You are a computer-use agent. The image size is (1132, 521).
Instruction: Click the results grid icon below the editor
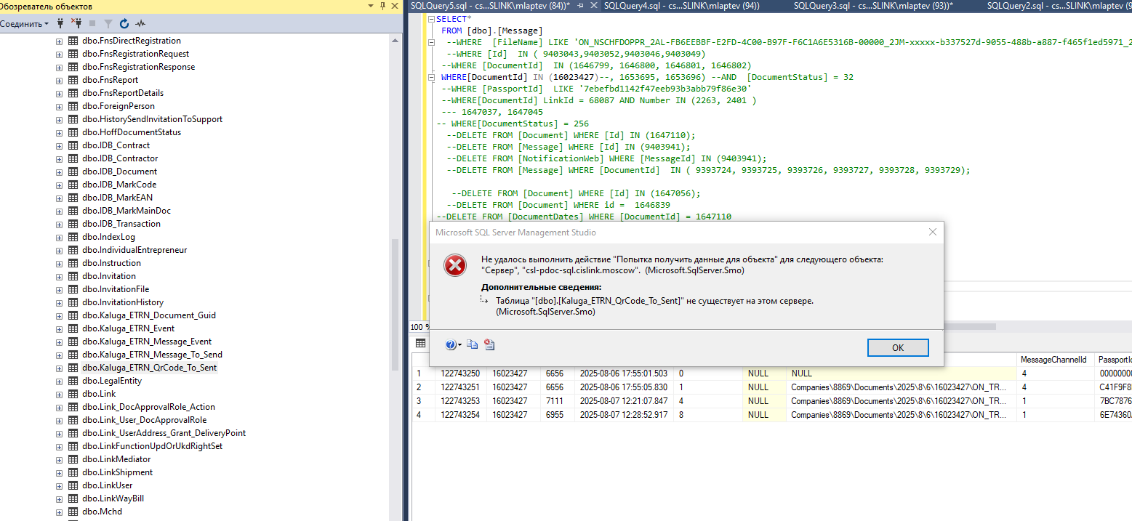coord(420,344)
